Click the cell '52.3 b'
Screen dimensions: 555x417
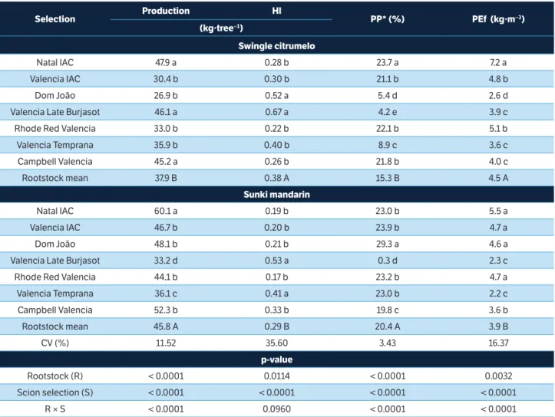(166, 310)
